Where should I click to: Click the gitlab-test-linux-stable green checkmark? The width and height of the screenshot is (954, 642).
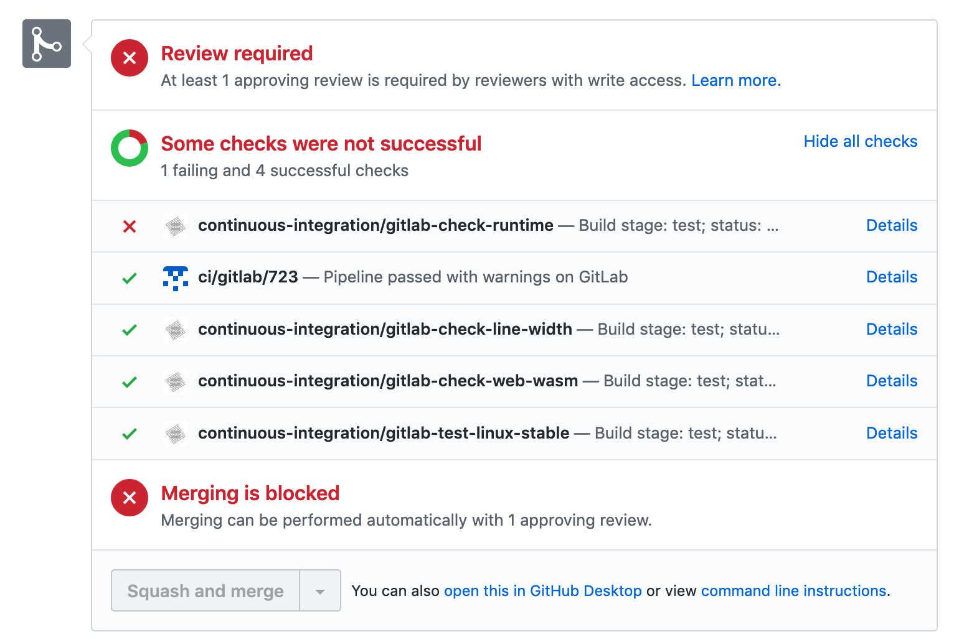point(130,434)
